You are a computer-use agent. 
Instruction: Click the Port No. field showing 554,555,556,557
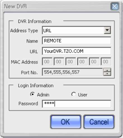point(72,72)
